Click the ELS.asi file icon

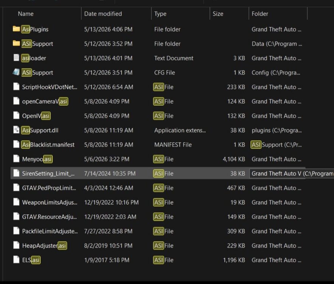pyautogui.click(x=16, y=259)
